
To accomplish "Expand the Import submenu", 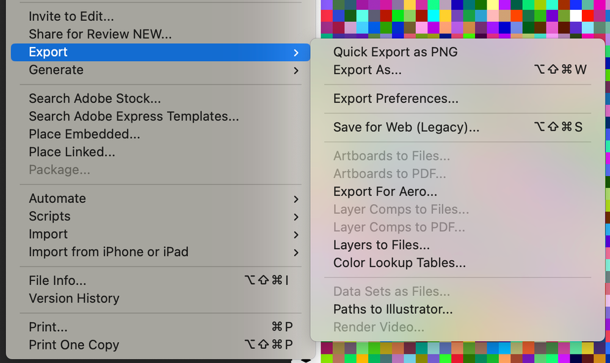I will [x=48, y=234].
